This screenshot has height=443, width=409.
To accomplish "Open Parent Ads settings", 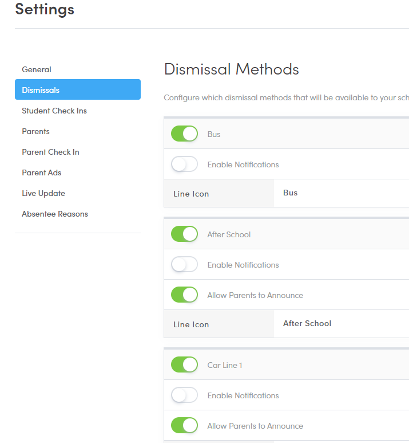I will (x=42, y=173).
